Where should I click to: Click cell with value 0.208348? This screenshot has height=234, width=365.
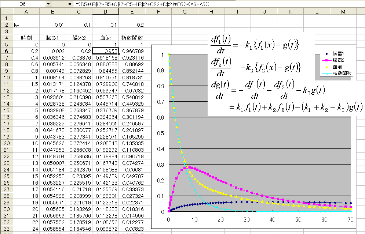pyautogui.click(x=105, y=143)
